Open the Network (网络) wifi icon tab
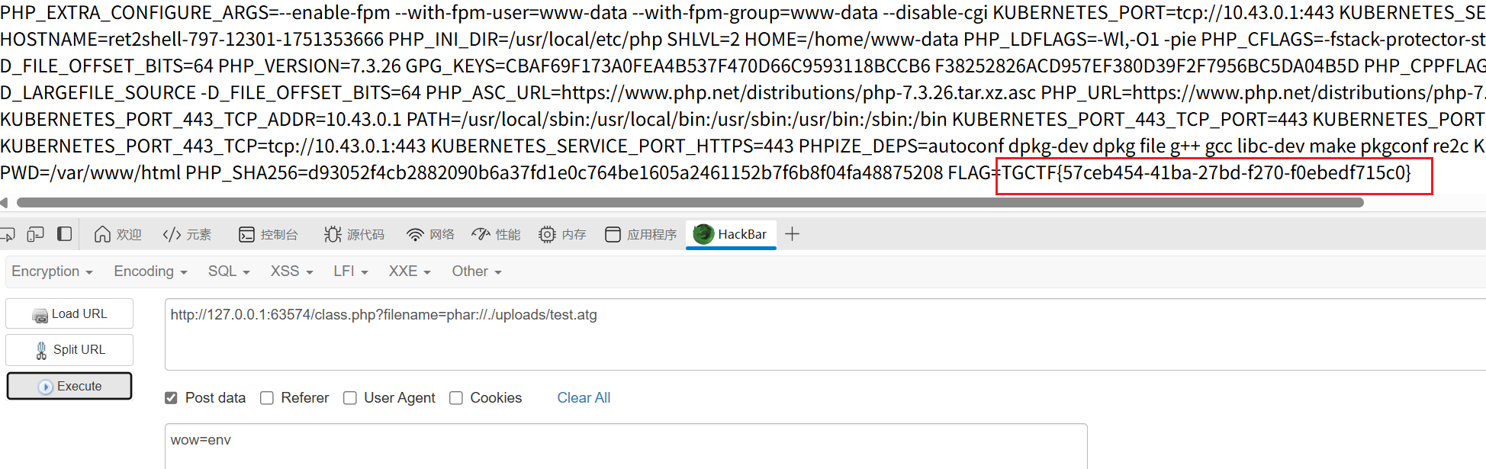This screenshot has width=1486, height=469. (430, 234)
